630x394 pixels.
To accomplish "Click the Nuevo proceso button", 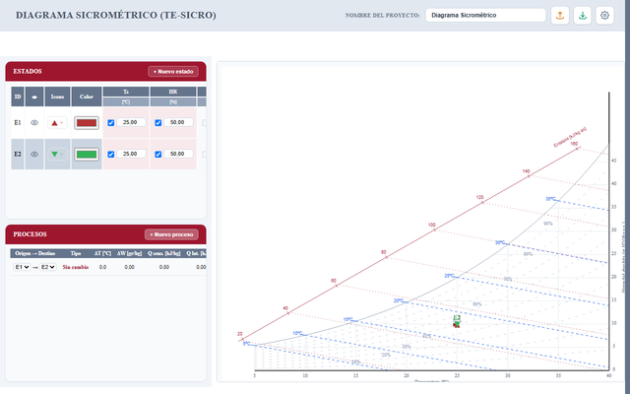I will click(x=171, y=234).
